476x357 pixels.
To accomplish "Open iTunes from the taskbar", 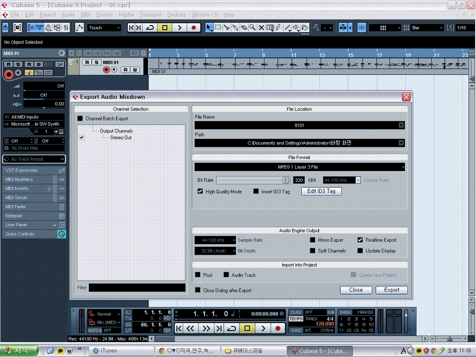I will click(x=122, y=350).
